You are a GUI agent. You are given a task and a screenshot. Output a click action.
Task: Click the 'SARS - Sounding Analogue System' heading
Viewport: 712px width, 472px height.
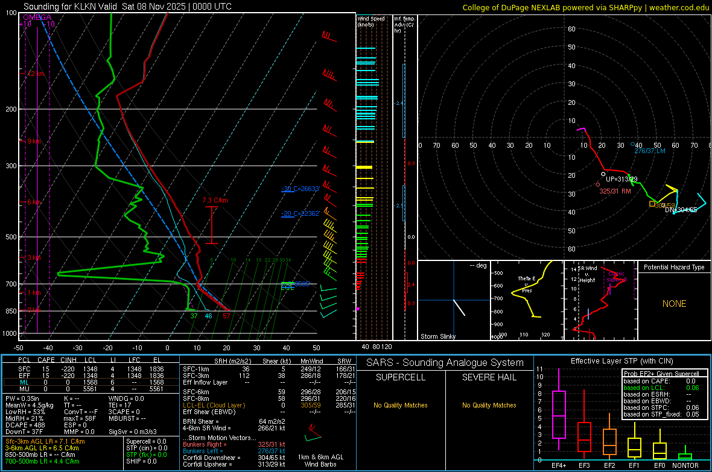[445, 363]
